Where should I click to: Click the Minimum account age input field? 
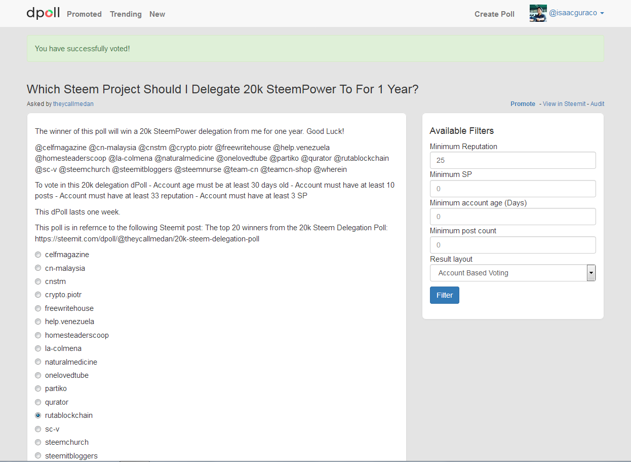click(512, 217)
